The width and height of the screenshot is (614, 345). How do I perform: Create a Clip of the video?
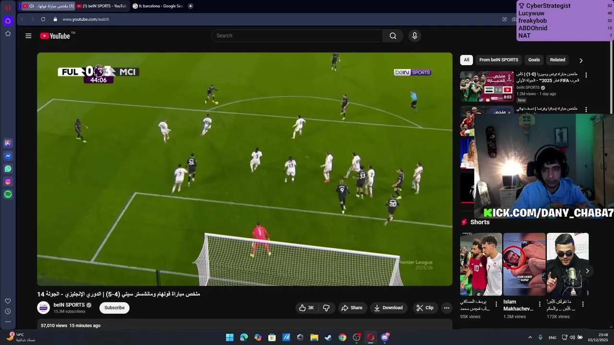[425, 308]
